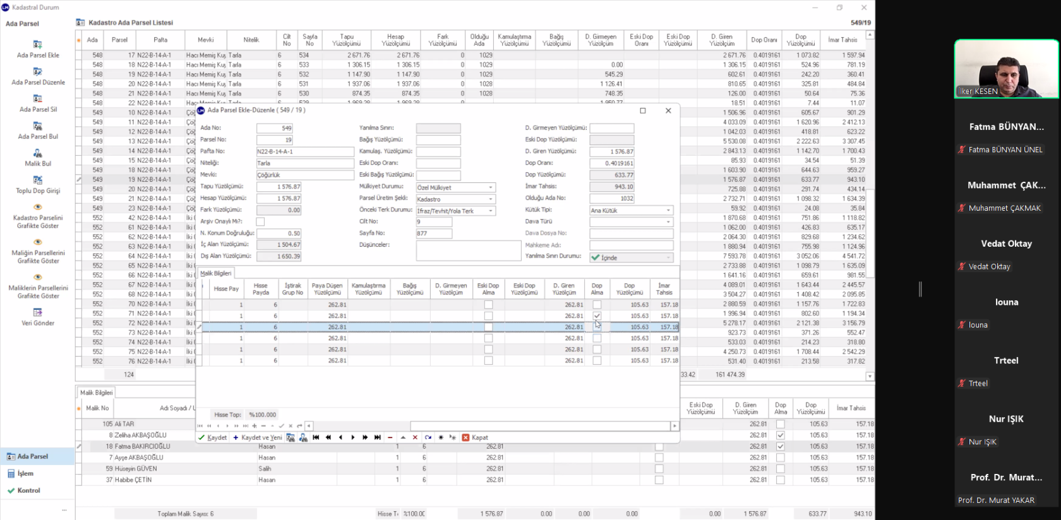Click the Düşünceler text box

pos(469,251)
